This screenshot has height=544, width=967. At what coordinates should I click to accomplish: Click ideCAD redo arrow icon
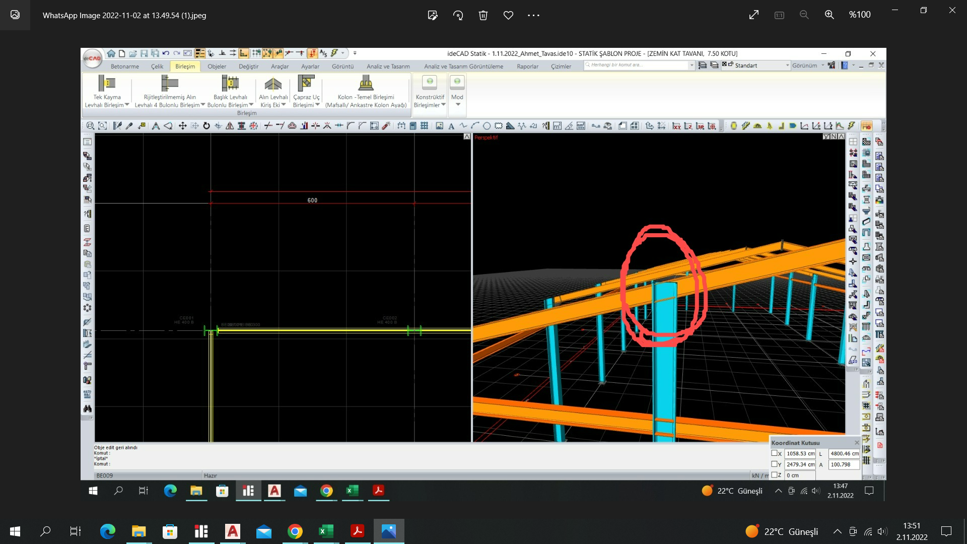click(x=177, y=53)
